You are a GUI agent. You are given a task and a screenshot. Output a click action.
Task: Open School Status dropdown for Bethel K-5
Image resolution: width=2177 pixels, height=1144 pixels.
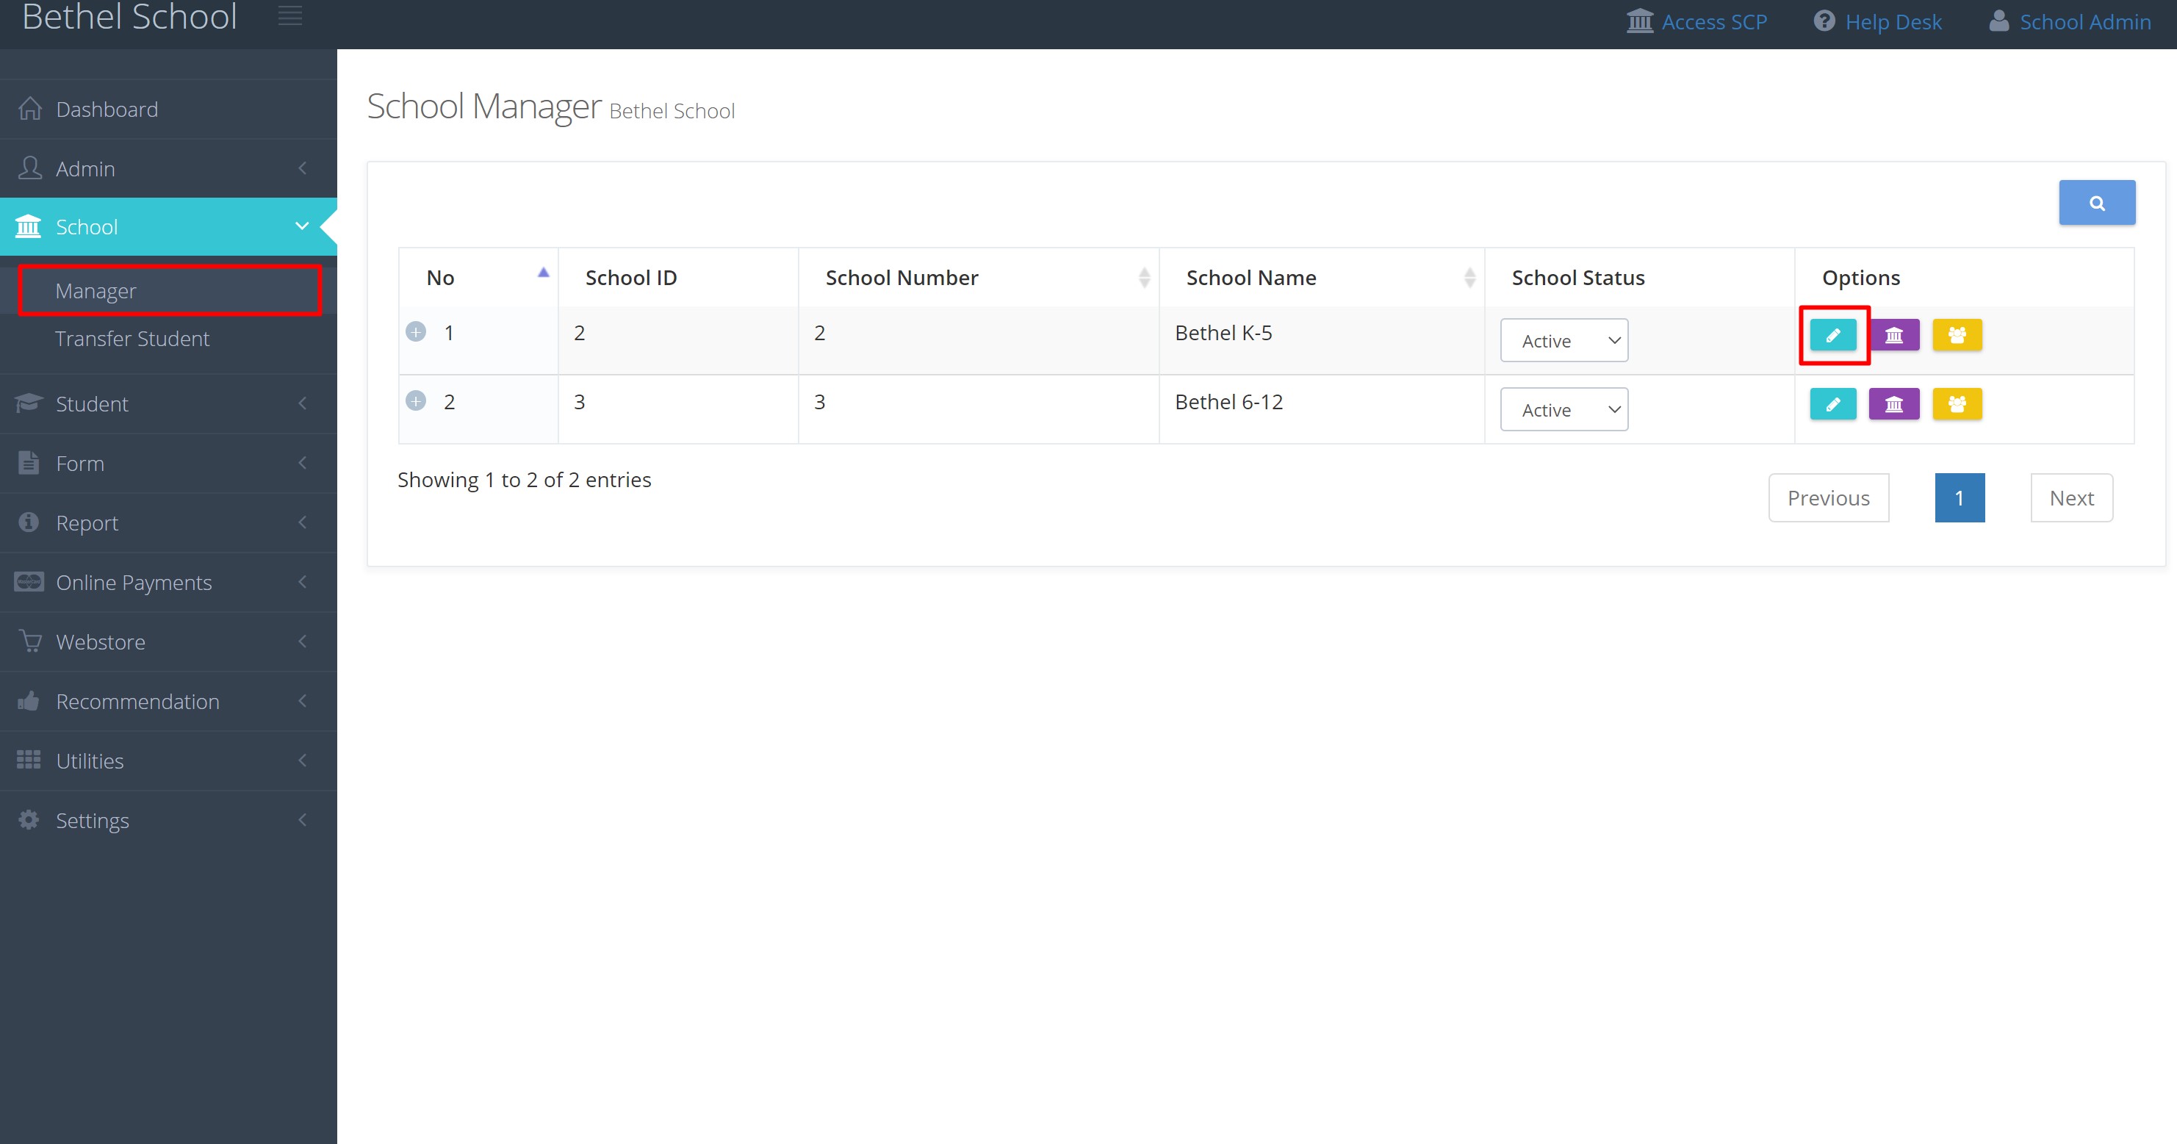point(1564,340)
